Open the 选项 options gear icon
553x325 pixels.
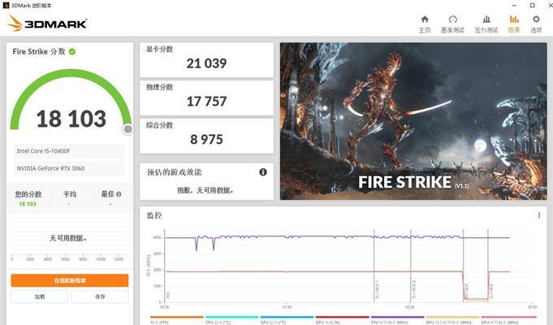(536, 19)
